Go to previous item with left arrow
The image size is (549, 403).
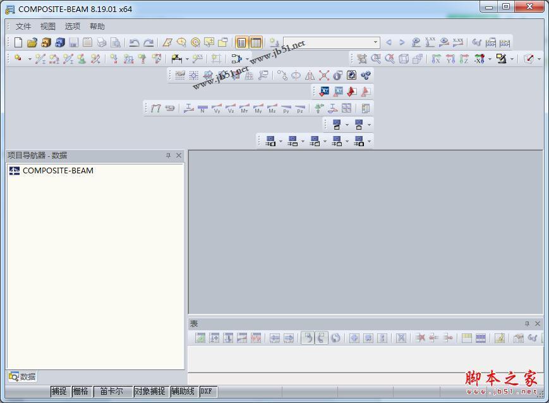pos(389,42)
